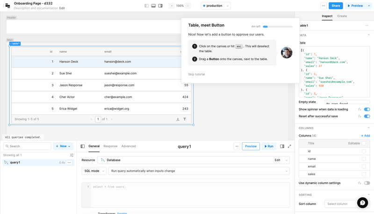Image resolution: width=374 pixels, height=214 pixels.
Task: Click the table page number field
Action: pyautogui.click(x=98, y=119)
